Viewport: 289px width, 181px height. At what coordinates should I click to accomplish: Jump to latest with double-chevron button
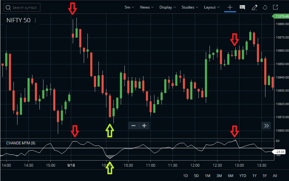click(x=266, y=126)
